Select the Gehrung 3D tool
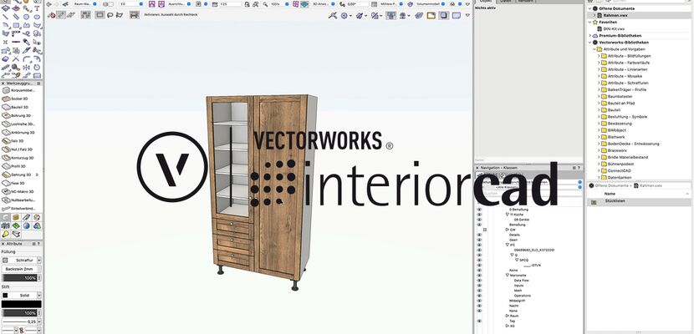Screen dimensions: 694x334 tap(22, 175)
